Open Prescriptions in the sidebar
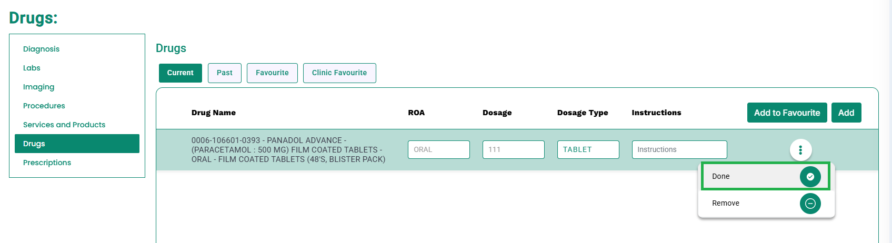 [47, 163]
